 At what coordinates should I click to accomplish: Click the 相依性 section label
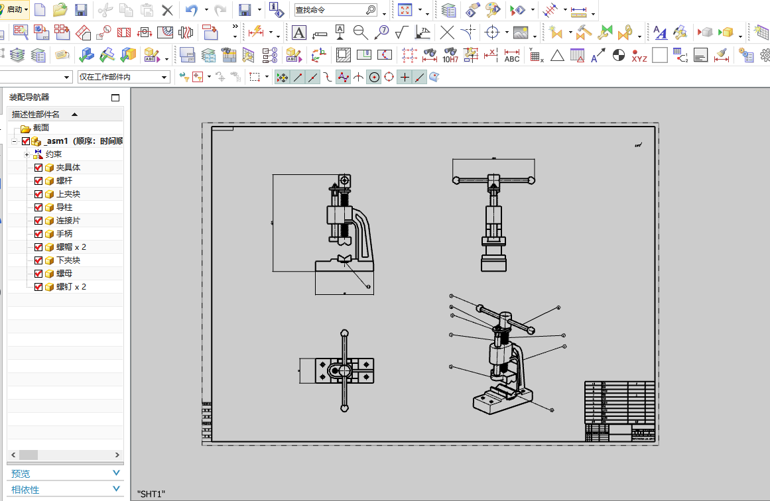[x=25, y=489]
